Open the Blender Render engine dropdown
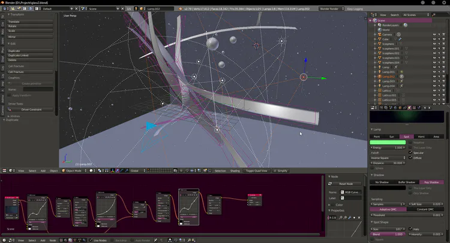This screenshot has width=450, height=243. tap(331, 8)
